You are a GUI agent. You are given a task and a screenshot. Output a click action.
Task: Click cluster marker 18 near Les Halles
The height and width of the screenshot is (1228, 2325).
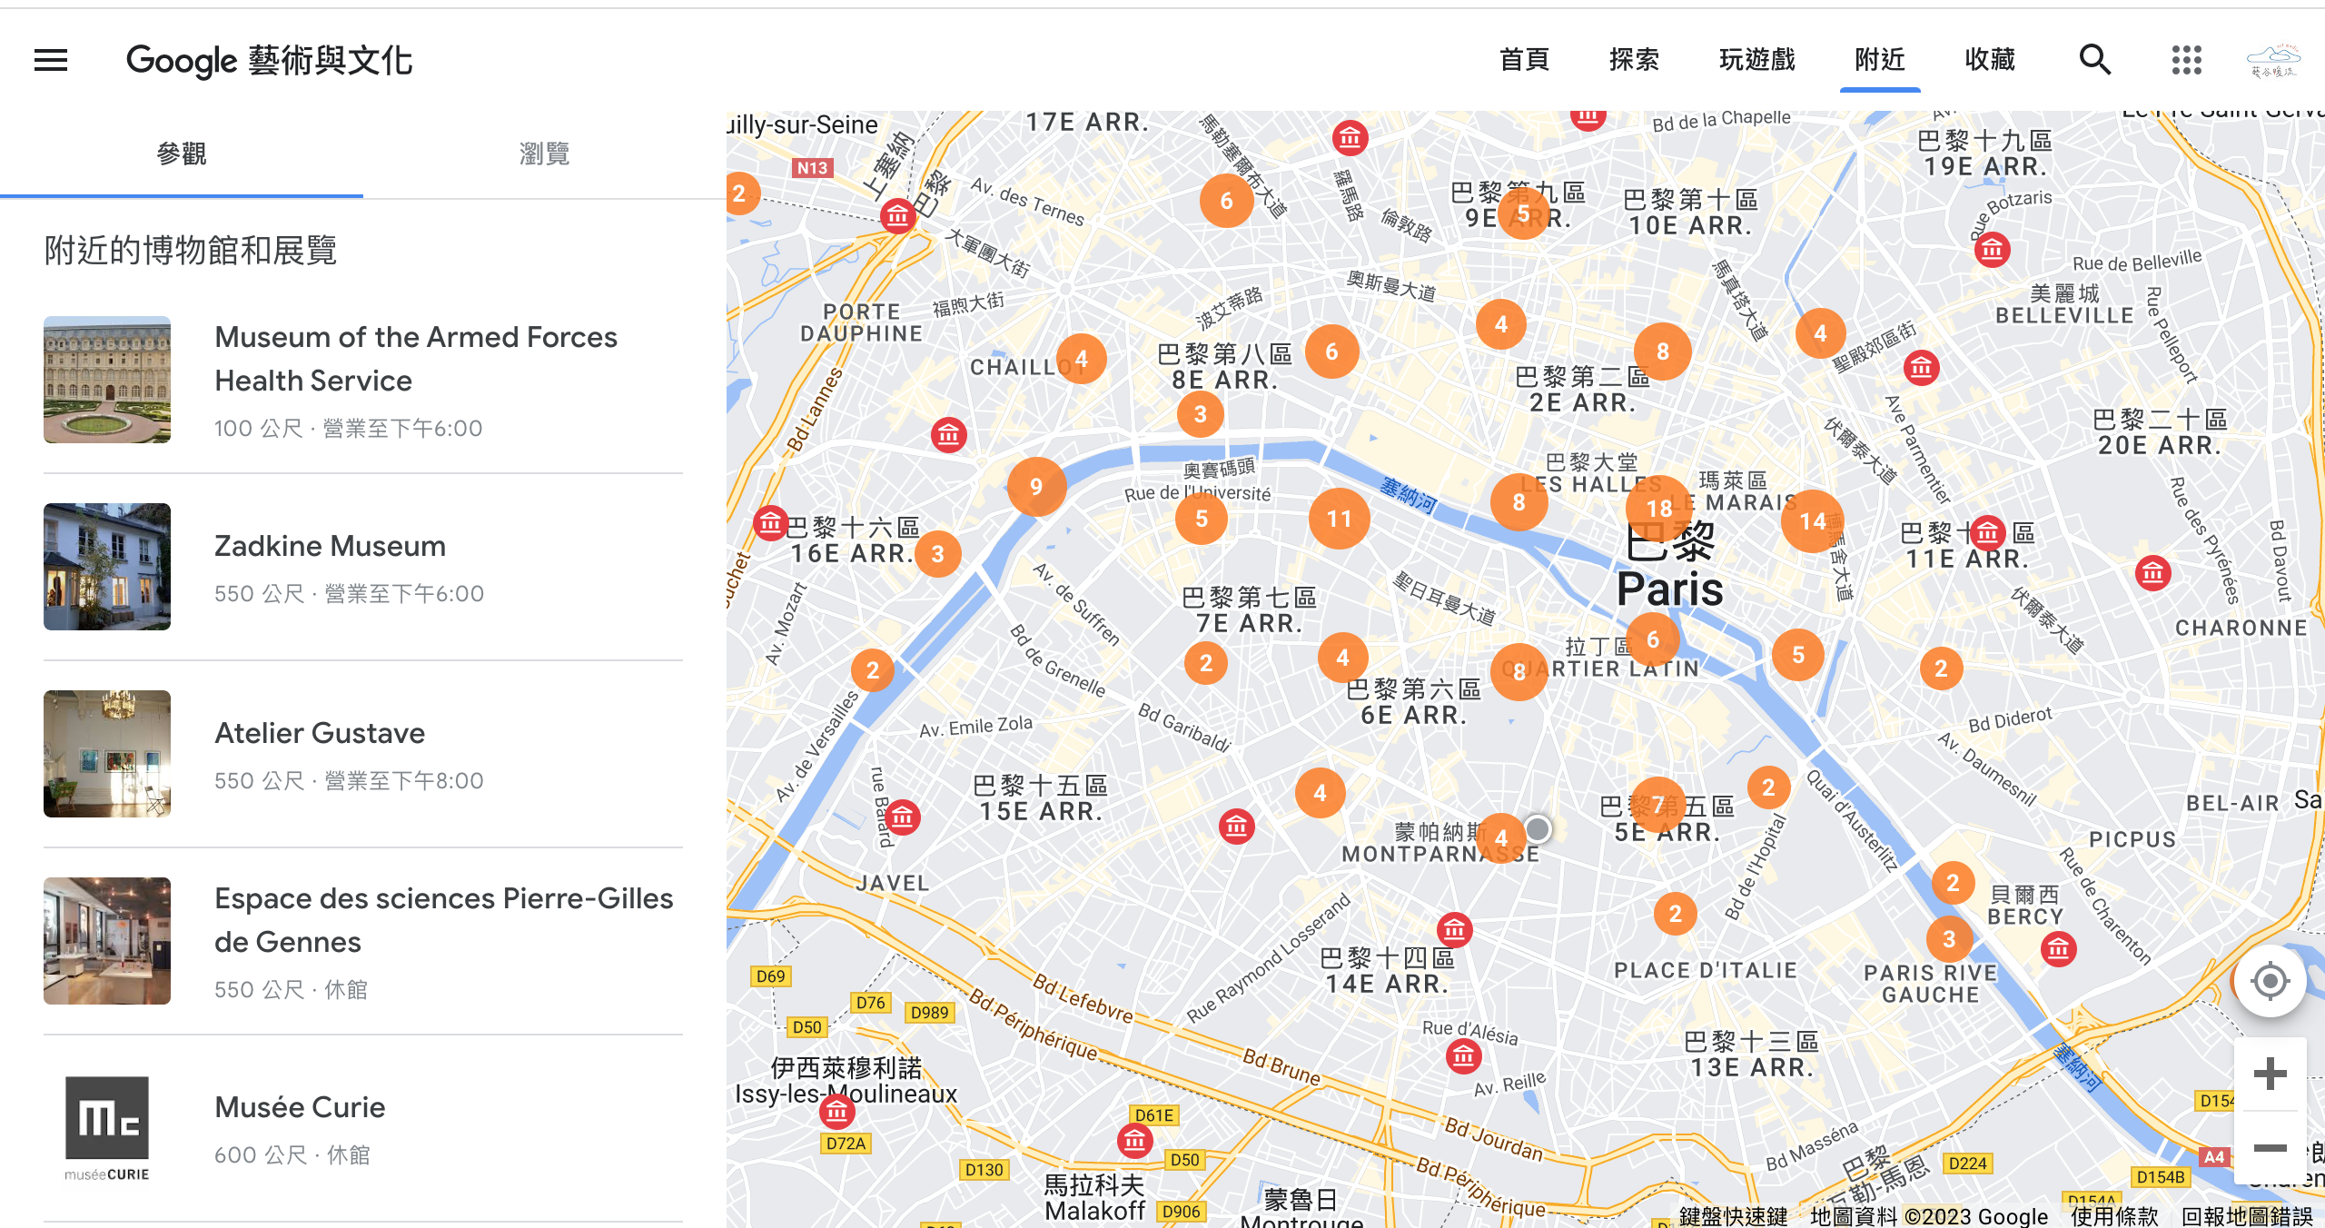click(x=1659, y=509)
